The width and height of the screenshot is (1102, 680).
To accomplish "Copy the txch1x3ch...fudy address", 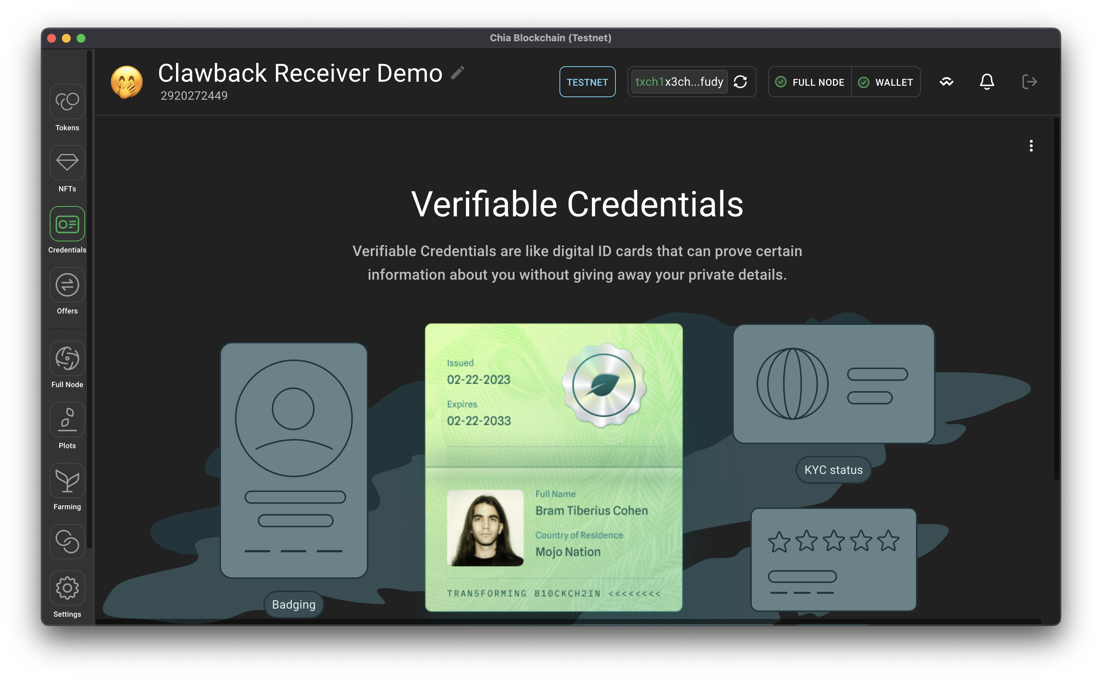I will tap(679, 82).
